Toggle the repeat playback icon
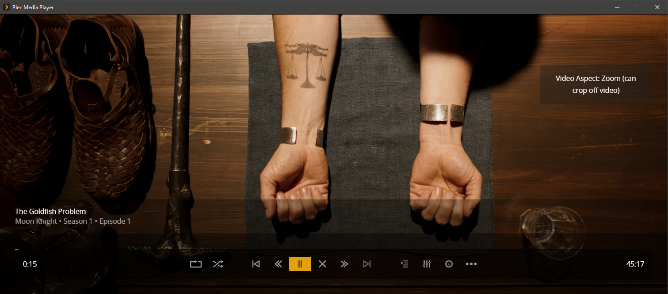Image resolution: width=668 pixels, height=294 pixels. coord(196,264)
